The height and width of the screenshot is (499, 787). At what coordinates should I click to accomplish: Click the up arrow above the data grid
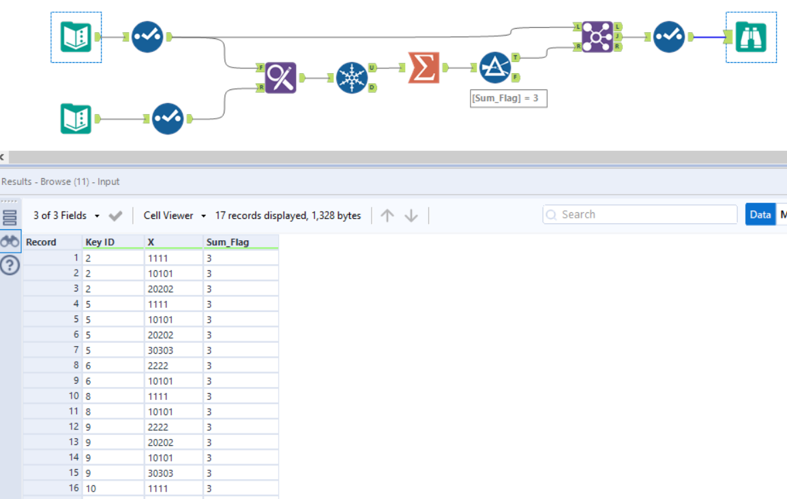(387, 215)
